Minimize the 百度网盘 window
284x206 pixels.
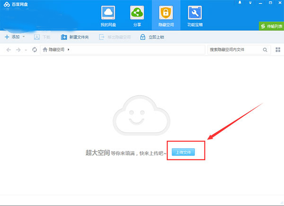(x=260, y=3)
